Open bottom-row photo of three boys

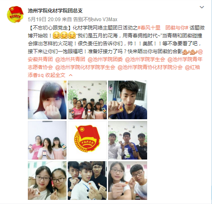pos(87,180)
